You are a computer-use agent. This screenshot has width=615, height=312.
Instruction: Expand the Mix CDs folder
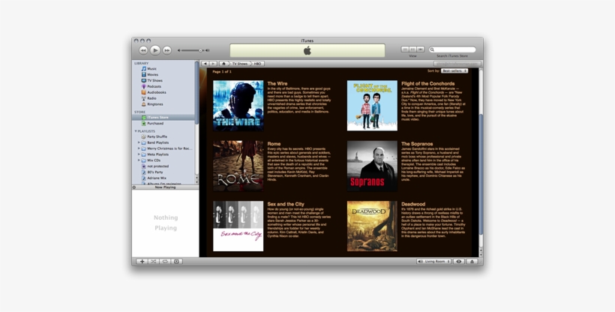pos(139,160)
